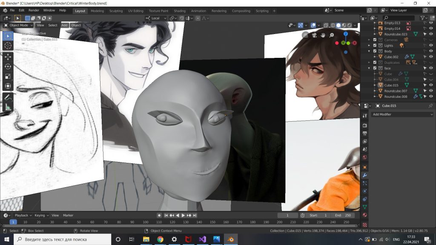Switch to wireframe viewport shading

[x=333, y=25]
